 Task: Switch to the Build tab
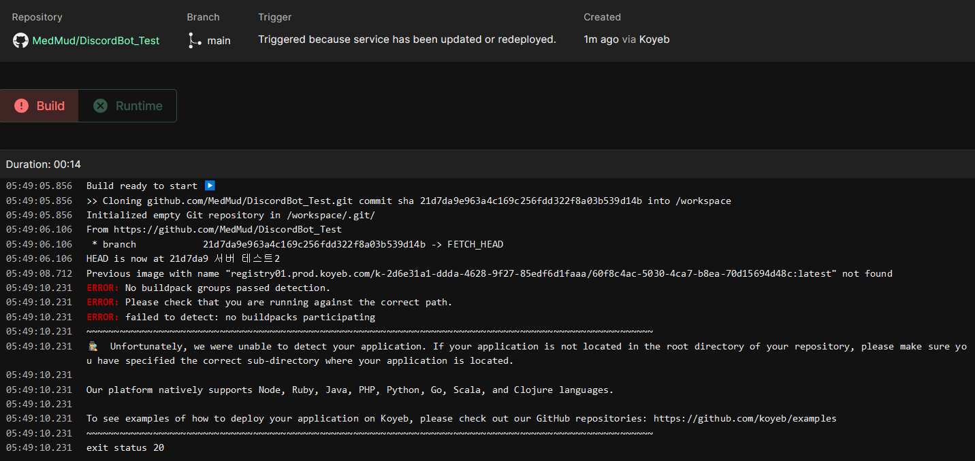[x=39, y=106]
